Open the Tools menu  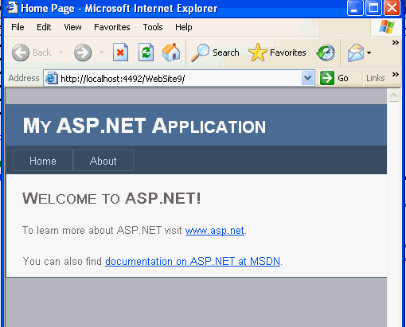click(x=153, y=27)
